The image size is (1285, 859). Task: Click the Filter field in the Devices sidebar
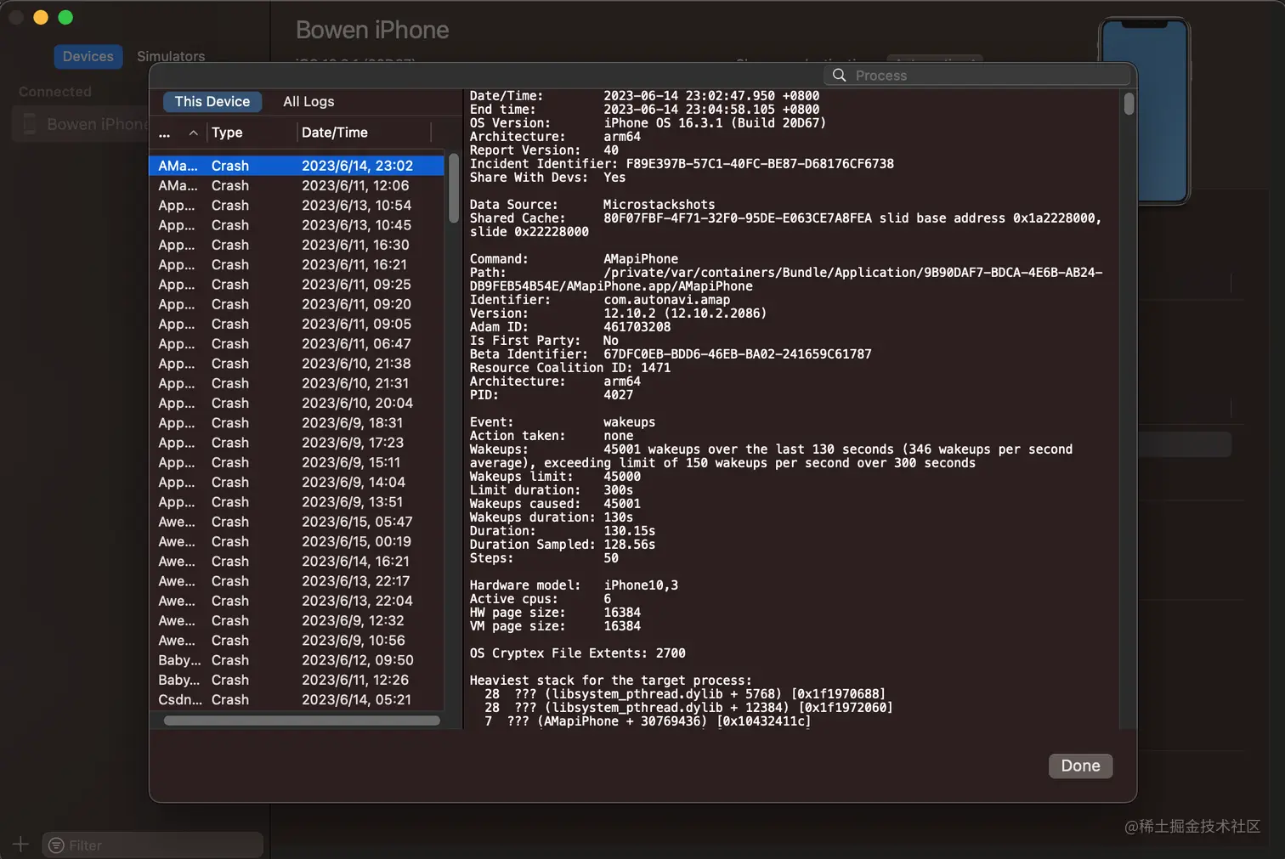pyautogui.click(x=153, y=845)
